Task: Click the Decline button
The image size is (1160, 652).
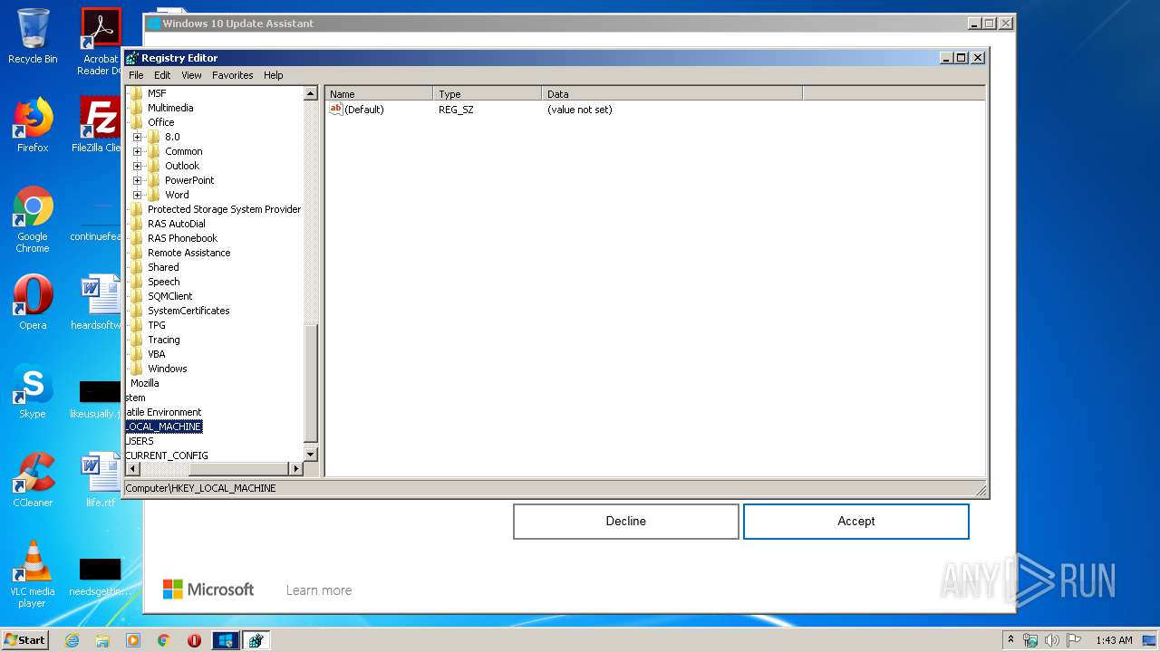Action: 626,522
